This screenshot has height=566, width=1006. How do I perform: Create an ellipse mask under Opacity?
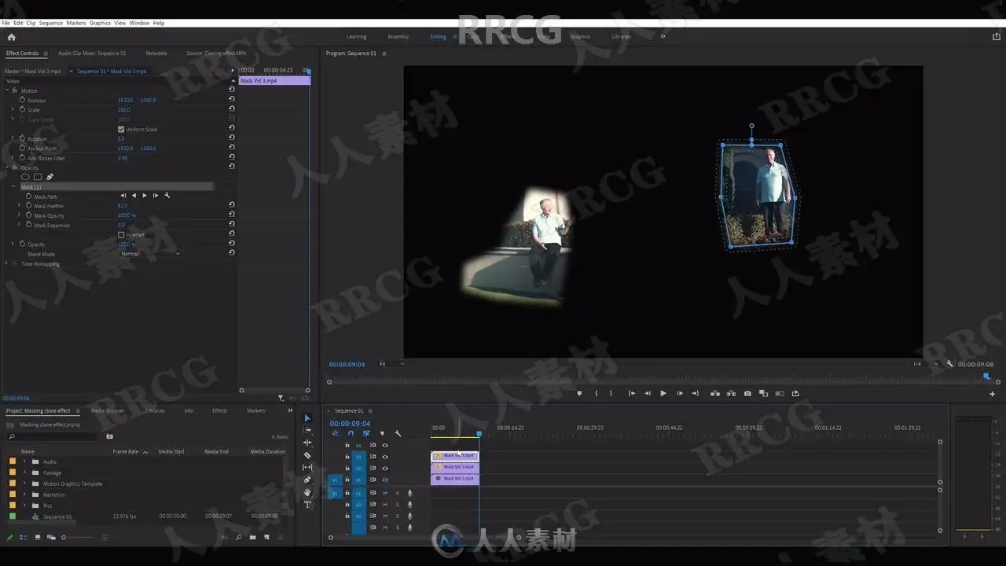pos(25,177)
